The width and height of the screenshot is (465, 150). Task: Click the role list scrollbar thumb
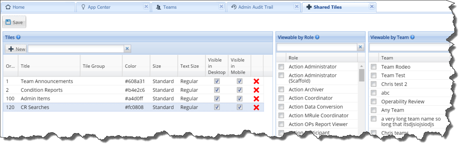pyautogui.click(x=362, y=75)
